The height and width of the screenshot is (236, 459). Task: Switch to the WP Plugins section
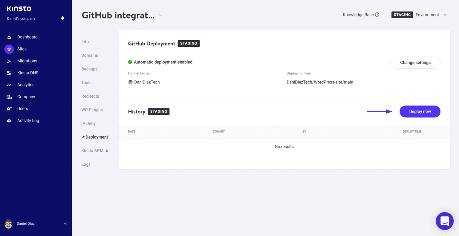click(92, 110)
